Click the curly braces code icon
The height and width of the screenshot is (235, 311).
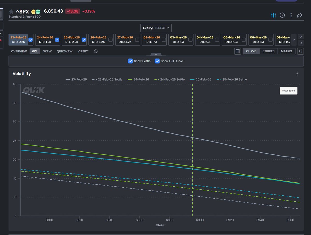click(300, 51)
